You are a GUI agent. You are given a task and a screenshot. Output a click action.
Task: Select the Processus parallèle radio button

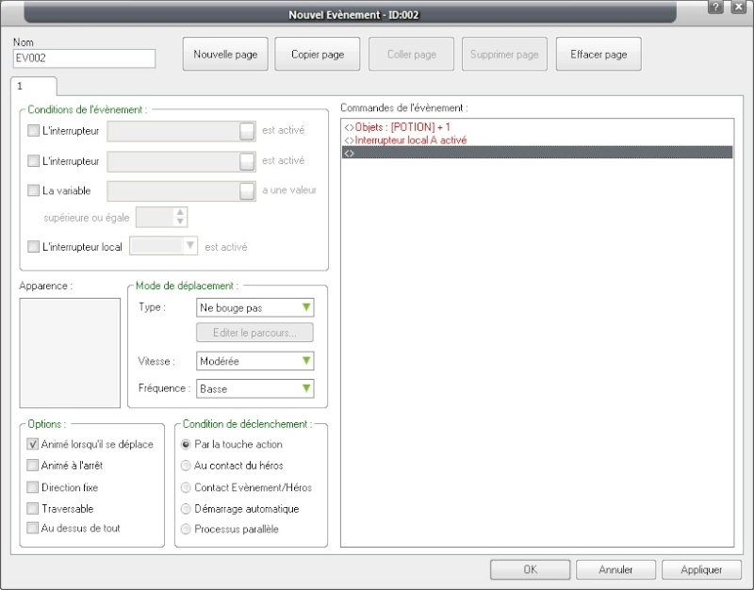[186, 530]
